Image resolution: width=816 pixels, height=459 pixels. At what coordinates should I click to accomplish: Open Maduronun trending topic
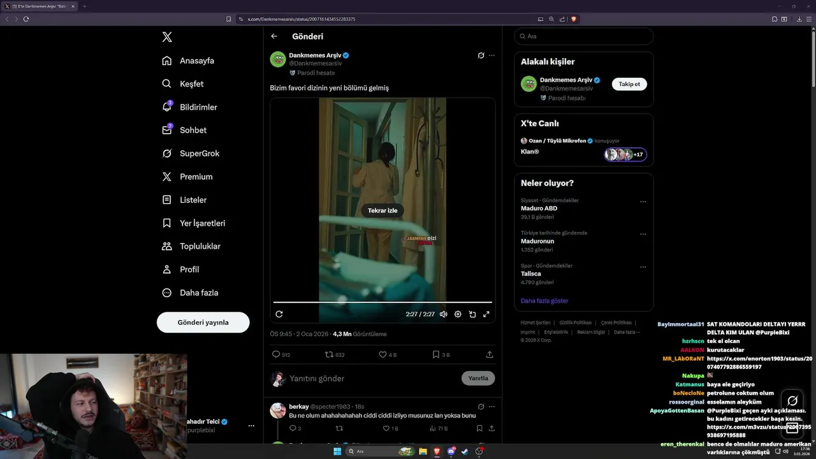[537, 241]
